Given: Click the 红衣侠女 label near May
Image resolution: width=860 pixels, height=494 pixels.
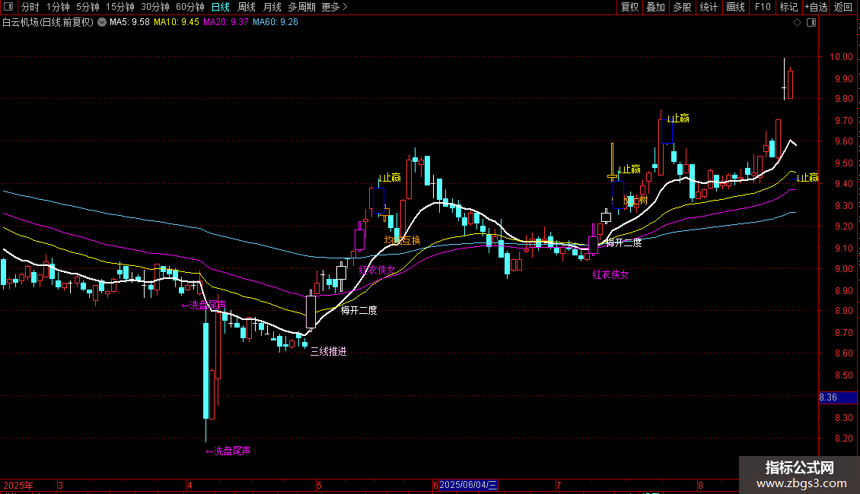Looking at the screenshot, I should tap(377, 270).
